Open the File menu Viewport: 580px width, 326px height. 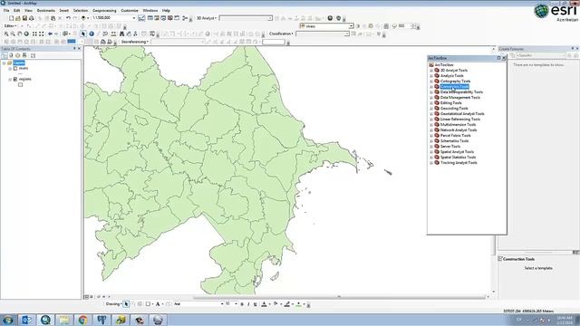tap(6, 10)
